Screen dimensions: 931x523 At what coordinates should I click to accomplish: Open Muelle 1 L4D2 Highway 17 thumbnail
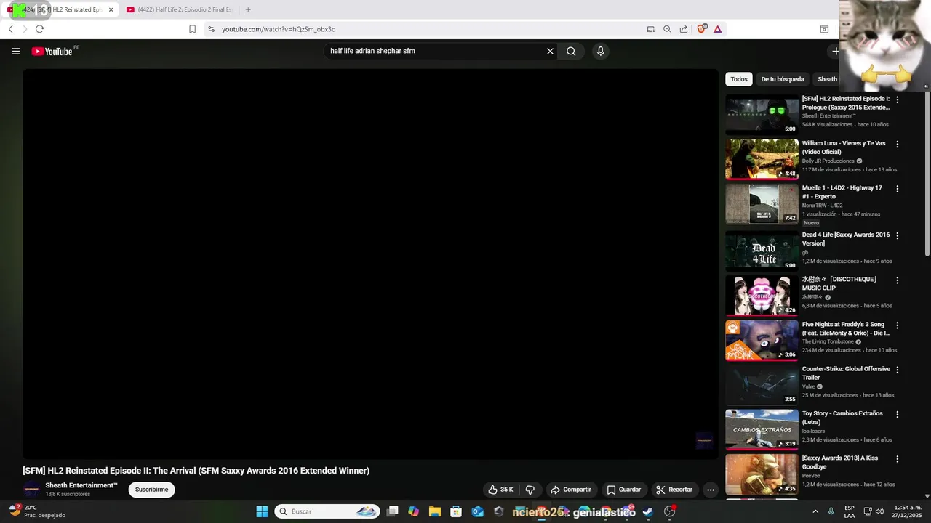762,203
